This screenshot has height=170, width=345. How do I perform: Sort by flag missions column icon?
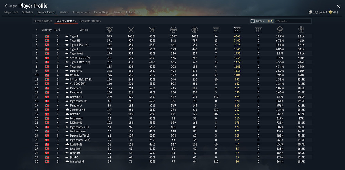(x=174, y=30)
